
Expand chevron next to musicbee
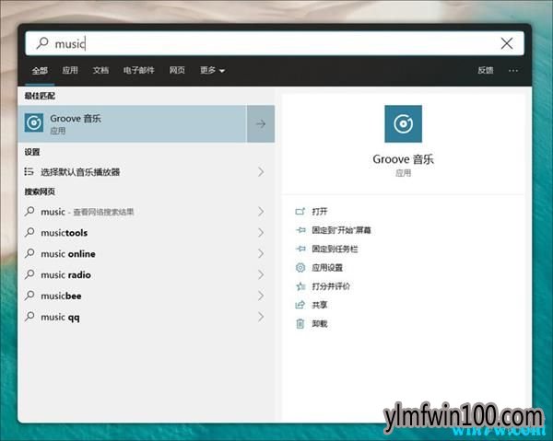pyautogui.click(x=261, y=296)
